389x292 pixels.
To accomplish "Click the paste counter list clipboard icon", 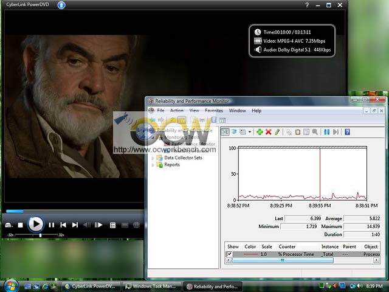I will tap(298, 132).
